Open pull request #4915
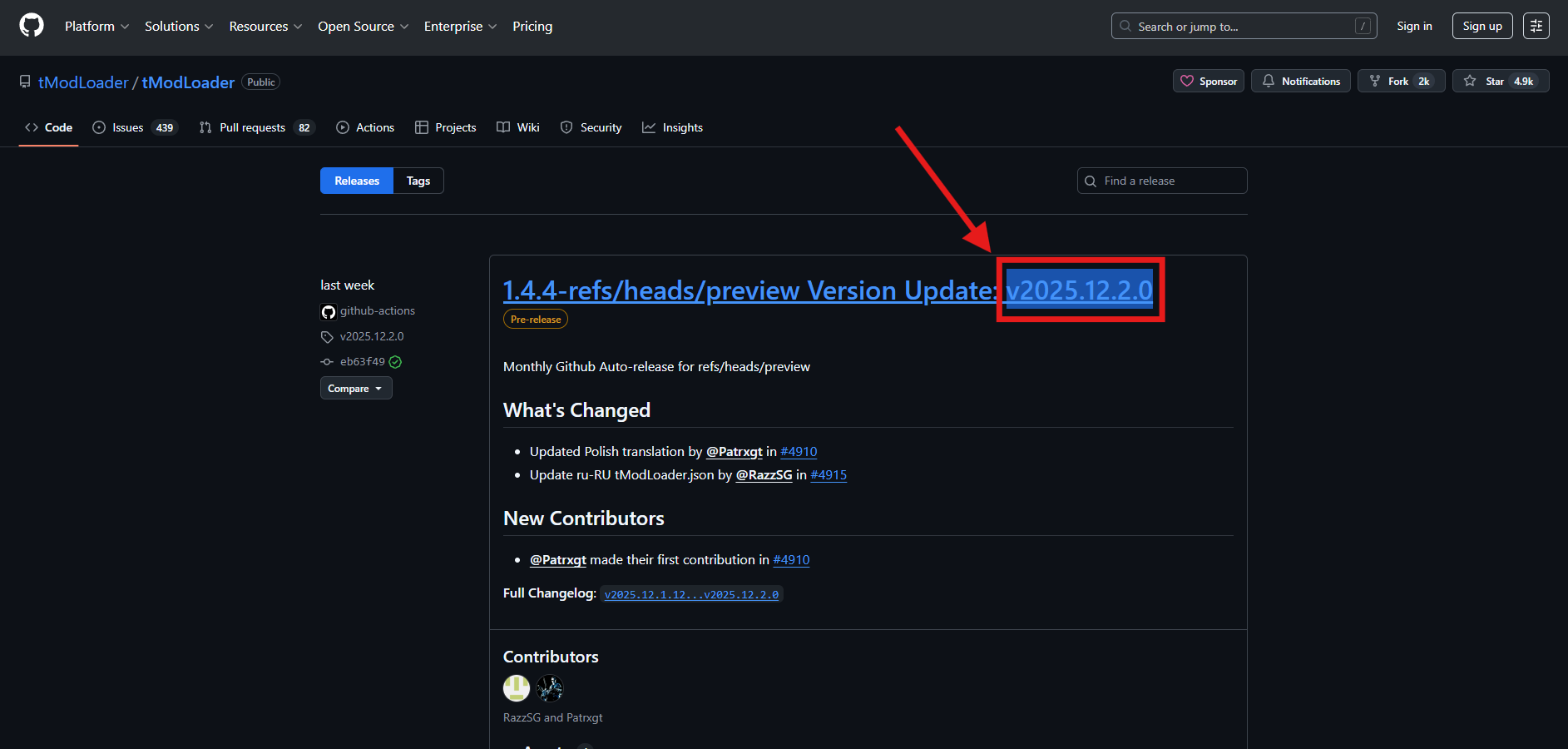The height and width of the screenshot is (749, 1568). 829,475
